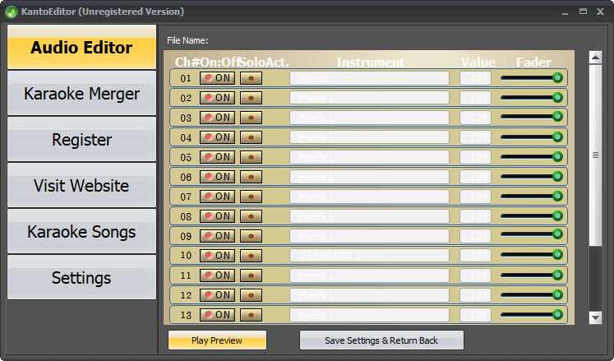Solo channel 08

pos(251,216)
